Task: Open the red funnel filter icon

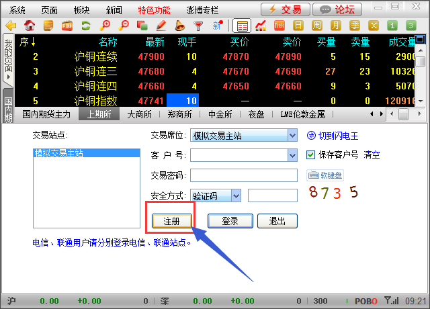Action: (198, 26)
